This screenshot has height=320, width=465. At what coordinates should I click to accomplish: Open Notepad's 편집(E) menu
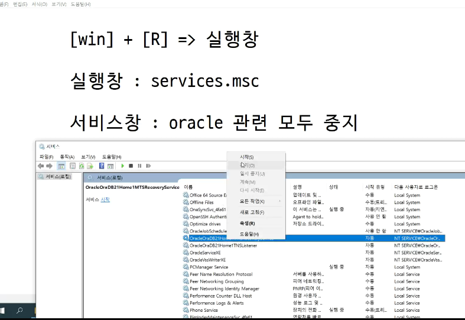[x=20, y=4]
